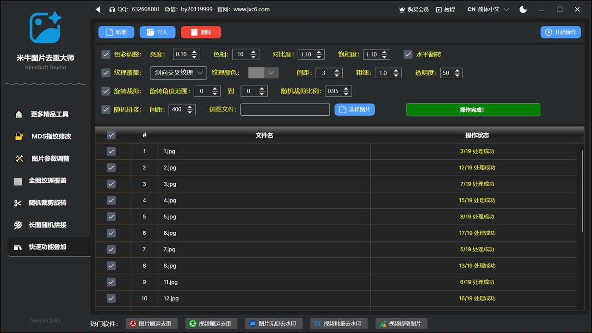Decrease hue value with down arrow
This screenshot has height=333, width=592.
(x=253, y=57)
